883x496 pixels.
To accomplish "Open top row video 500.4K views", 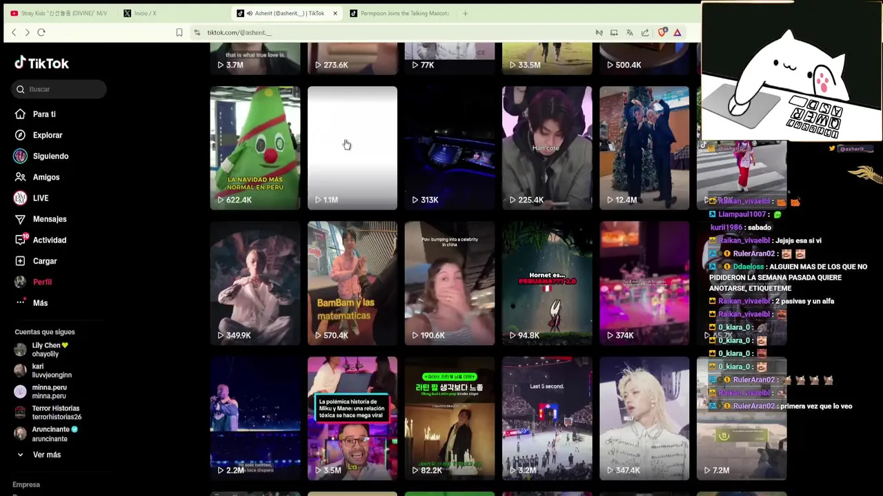I will pos(644,59).
